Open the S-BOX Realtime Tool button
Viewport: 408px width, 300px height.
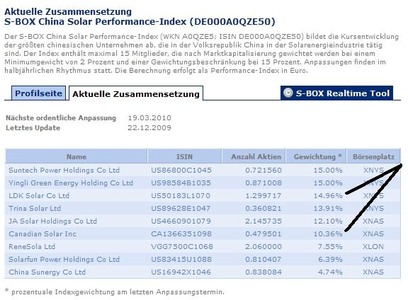pyautogui.click(x=336, y=93)
